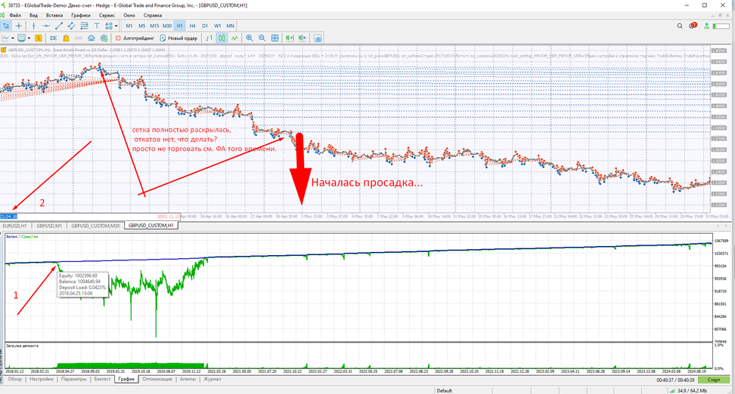Open the Бэктест tester tab

[102, 379]
